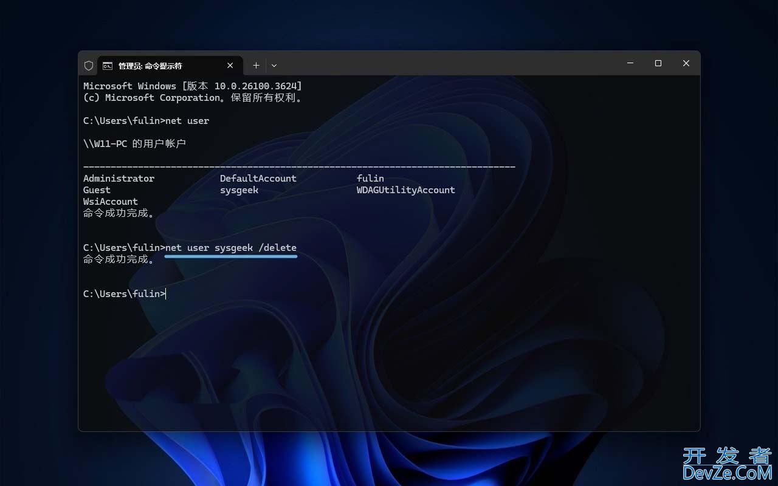The image size is (778, 486).
Task: Click the Microsoft Corporation copyright line
Action: (x=193, y=98)
